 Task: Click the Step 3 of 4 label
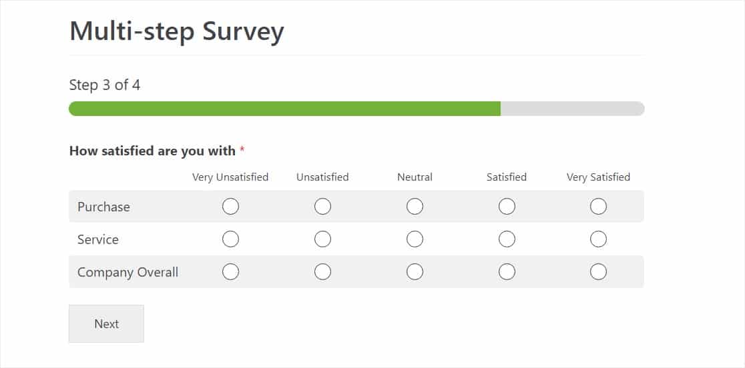[105, 85]
